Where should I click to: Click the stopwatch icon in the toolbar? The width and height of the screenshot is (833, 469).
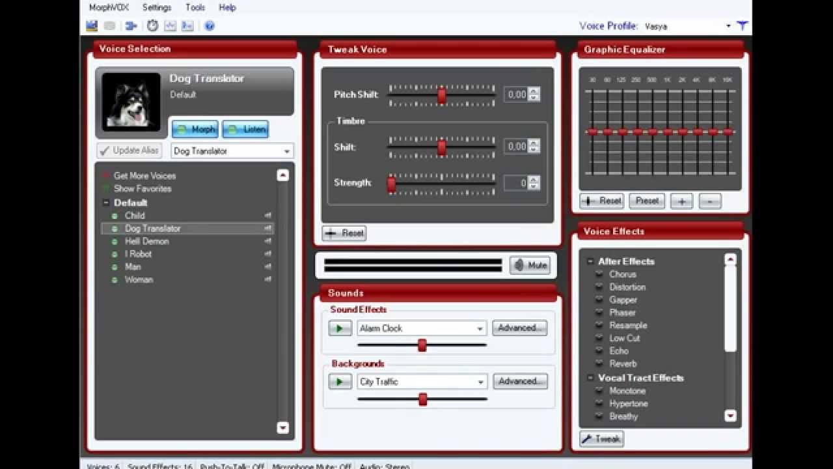pos(152,26)
